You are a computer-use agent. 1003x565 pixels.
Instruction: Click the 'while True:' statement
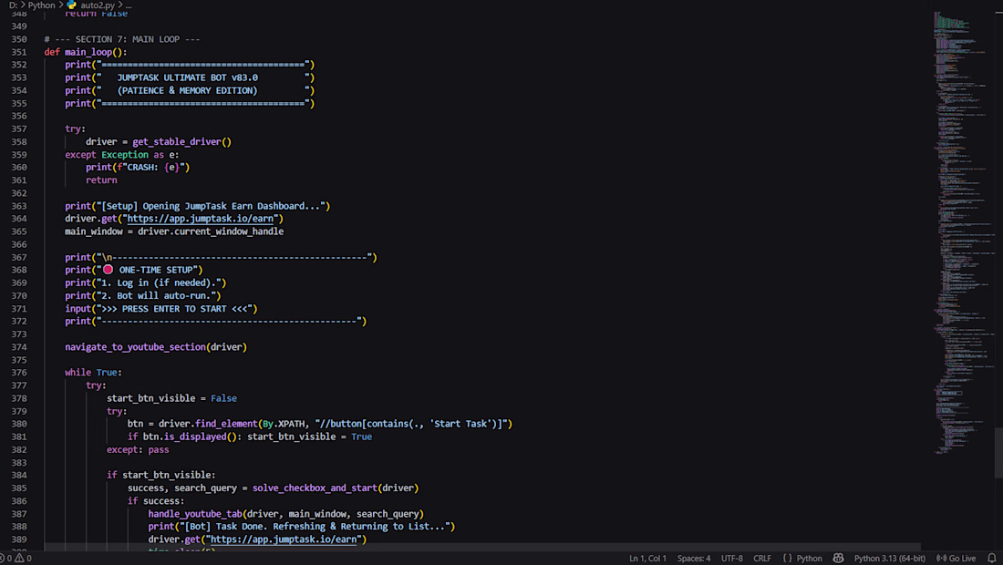(93, 373)
